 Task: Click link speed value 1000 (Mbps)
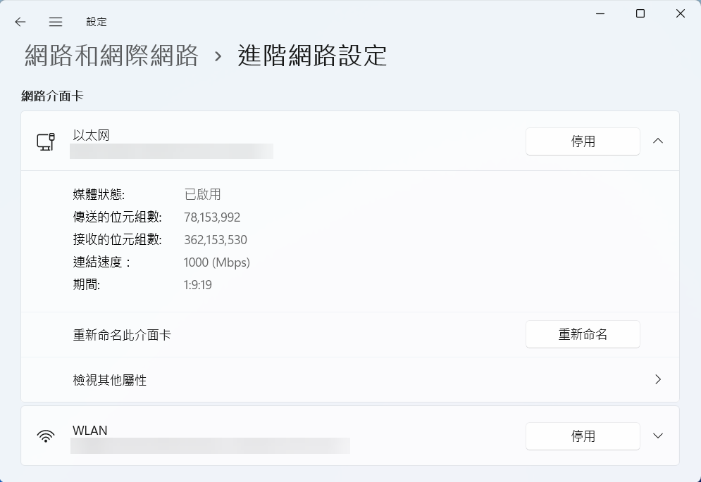coord(217,262)
